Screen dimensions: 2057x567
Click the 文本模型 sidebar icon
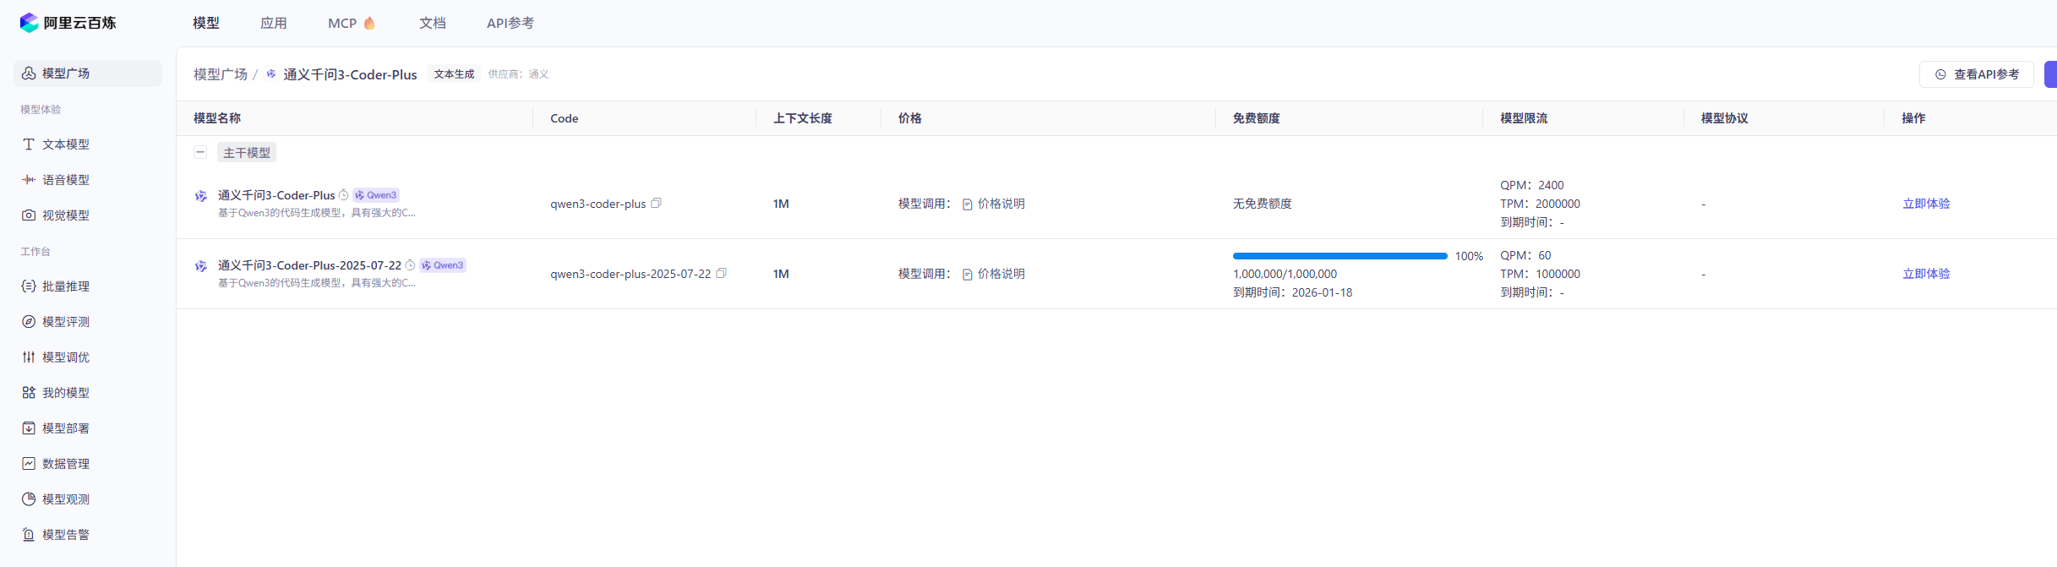pyautogui.click(x=29, y=144)
